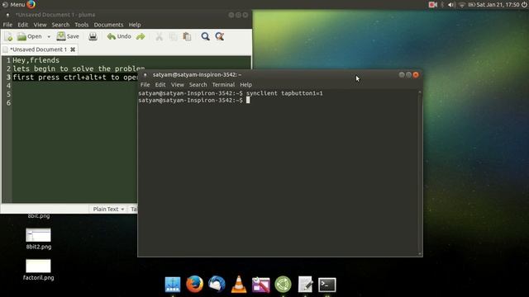Image resolution: width=529 pixels, height=297 pixels.
Task: Redo the edit using the green arrow
Action: (x=141, y=36)
